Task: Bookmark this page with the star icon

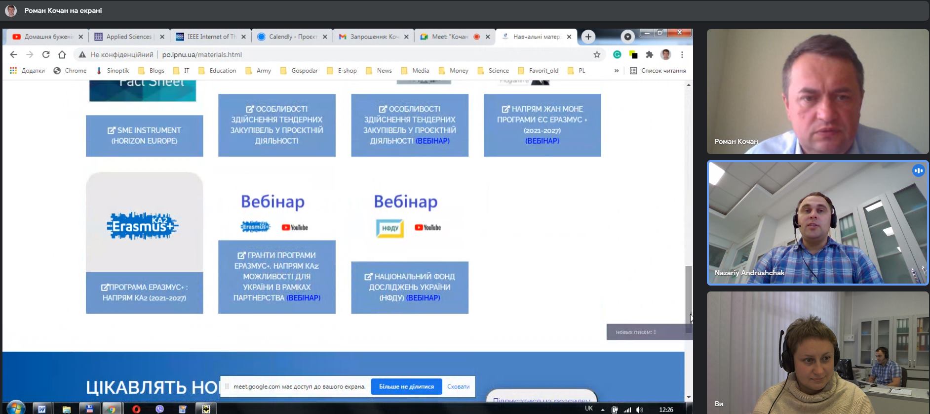Action: [x=597, y=54]
